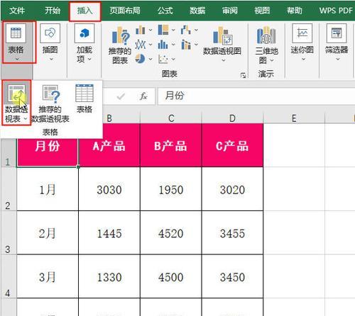This screenshot has height=316, width=355.
Task: Insert a 表格 table from dropdown panel
Action: (x=84, y=98)
